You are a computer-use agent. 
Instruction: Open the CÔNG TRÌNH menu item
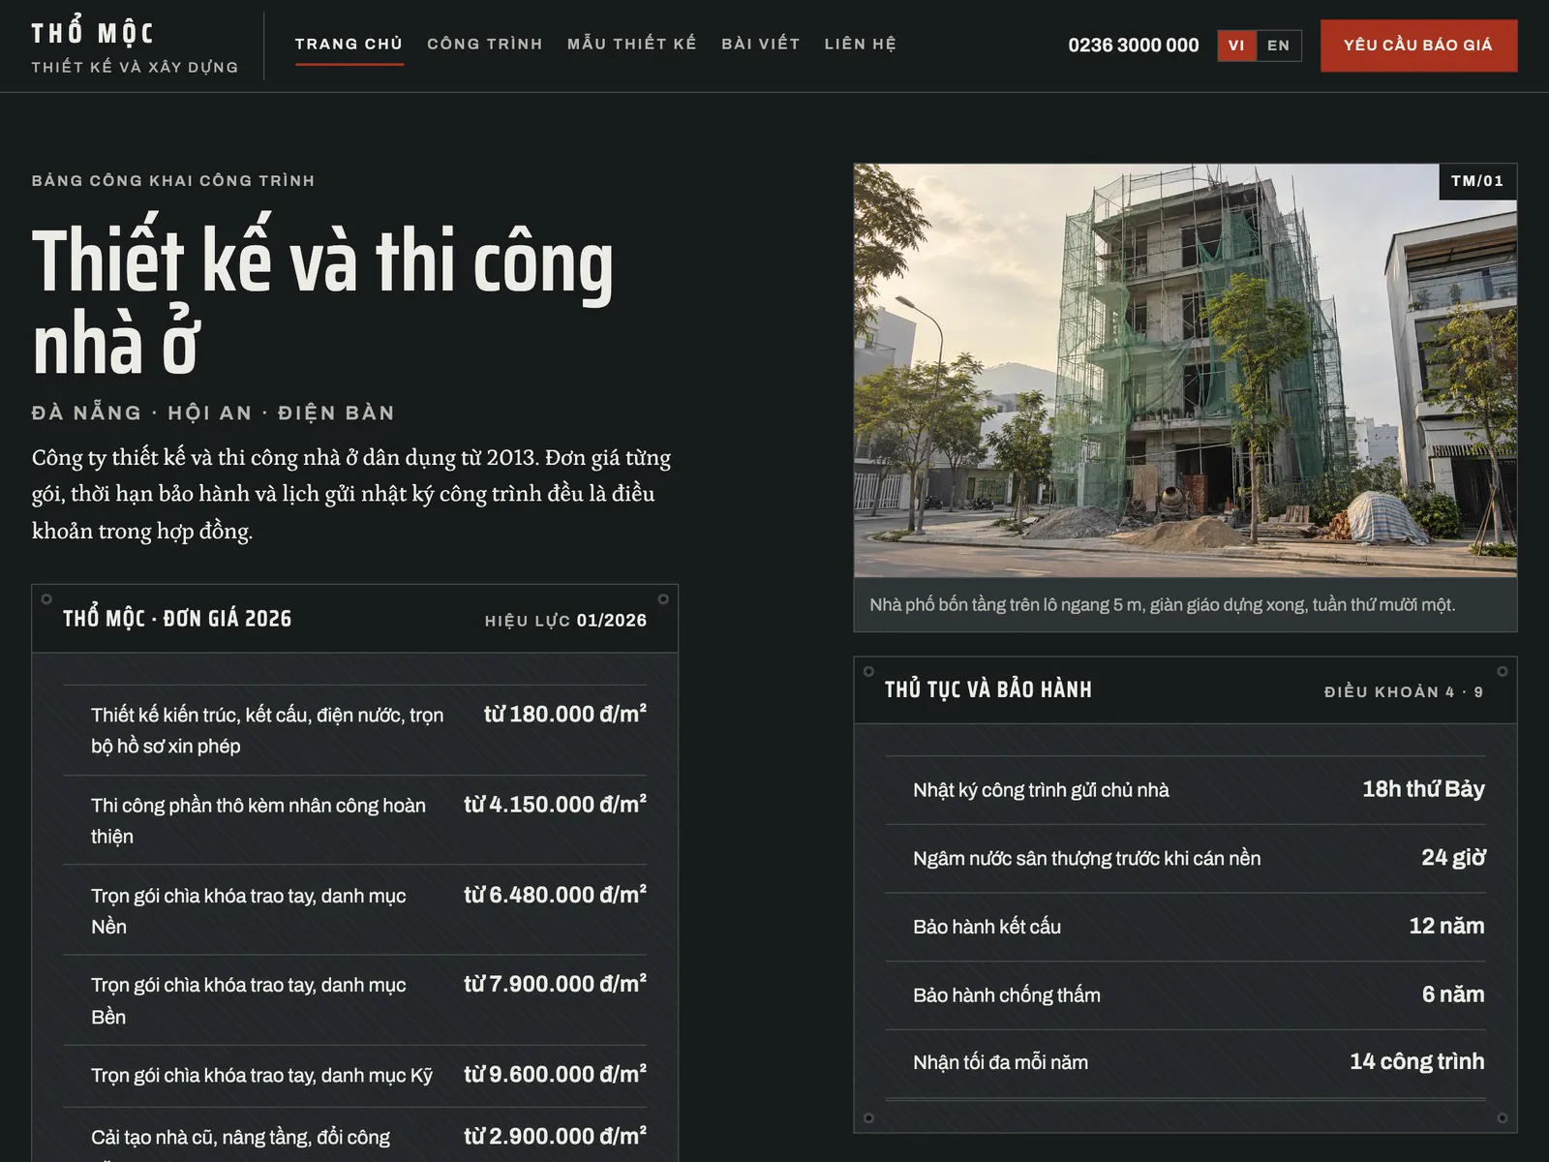click(485, 45)
